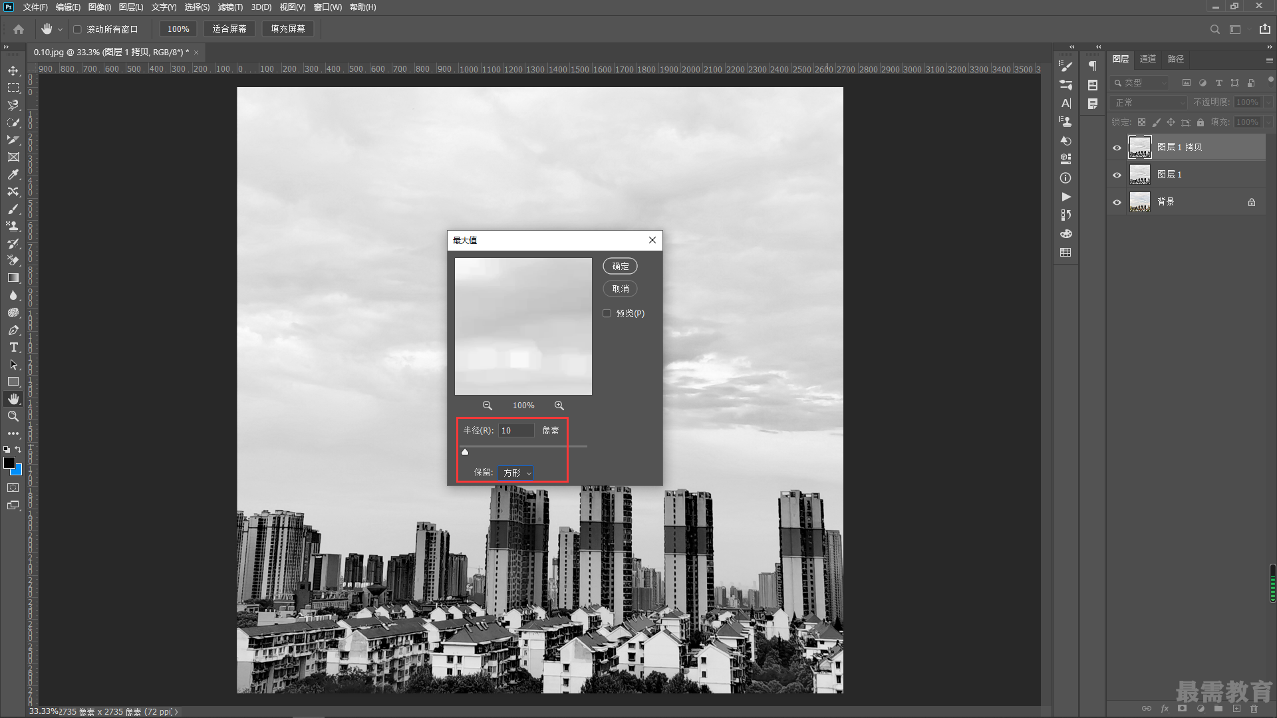Select the Brush tool
Viewport: 1277px width, 718px height.
tap(13, 209)
